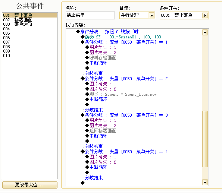The height and width of the screenshot is (193, 222).
Task: Select empty common event slot 008
Action: 30,47
